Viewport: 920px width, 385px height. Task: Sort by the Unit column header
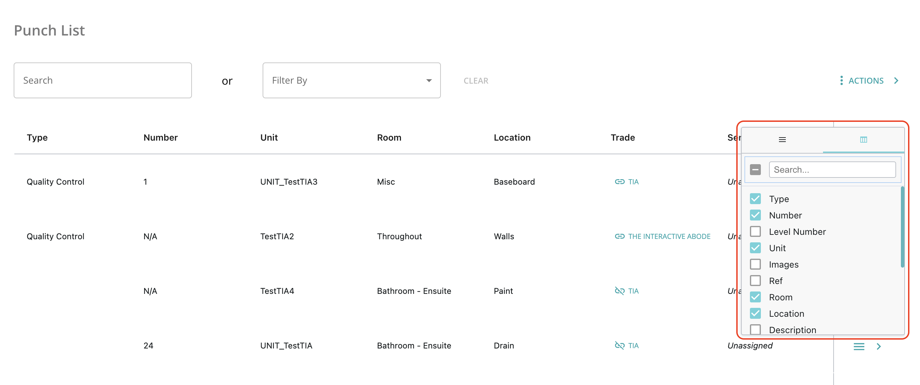coord(269,137)
